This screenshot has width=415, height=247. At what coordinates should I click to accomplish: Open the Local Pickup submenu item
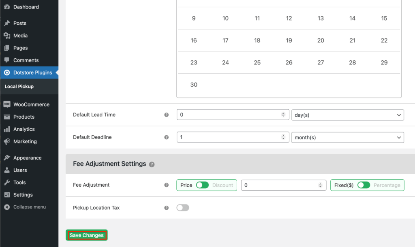[x=19, y=86]
